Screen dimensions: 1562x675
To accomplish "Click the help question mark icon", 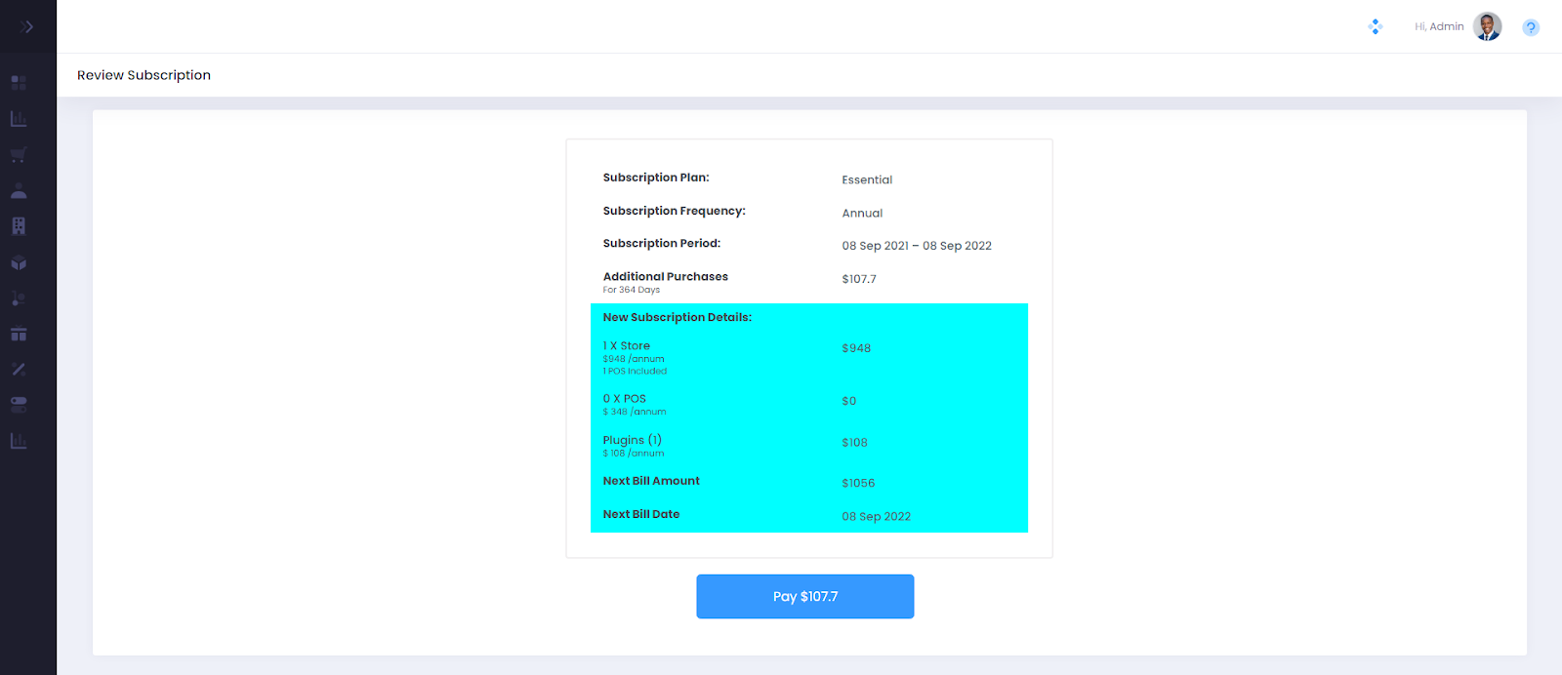I will click(1531, 27).
